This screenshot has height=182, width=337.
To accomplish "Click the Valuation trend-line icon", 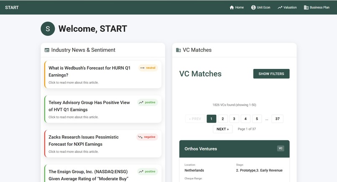I will click(x=280, y=8).
